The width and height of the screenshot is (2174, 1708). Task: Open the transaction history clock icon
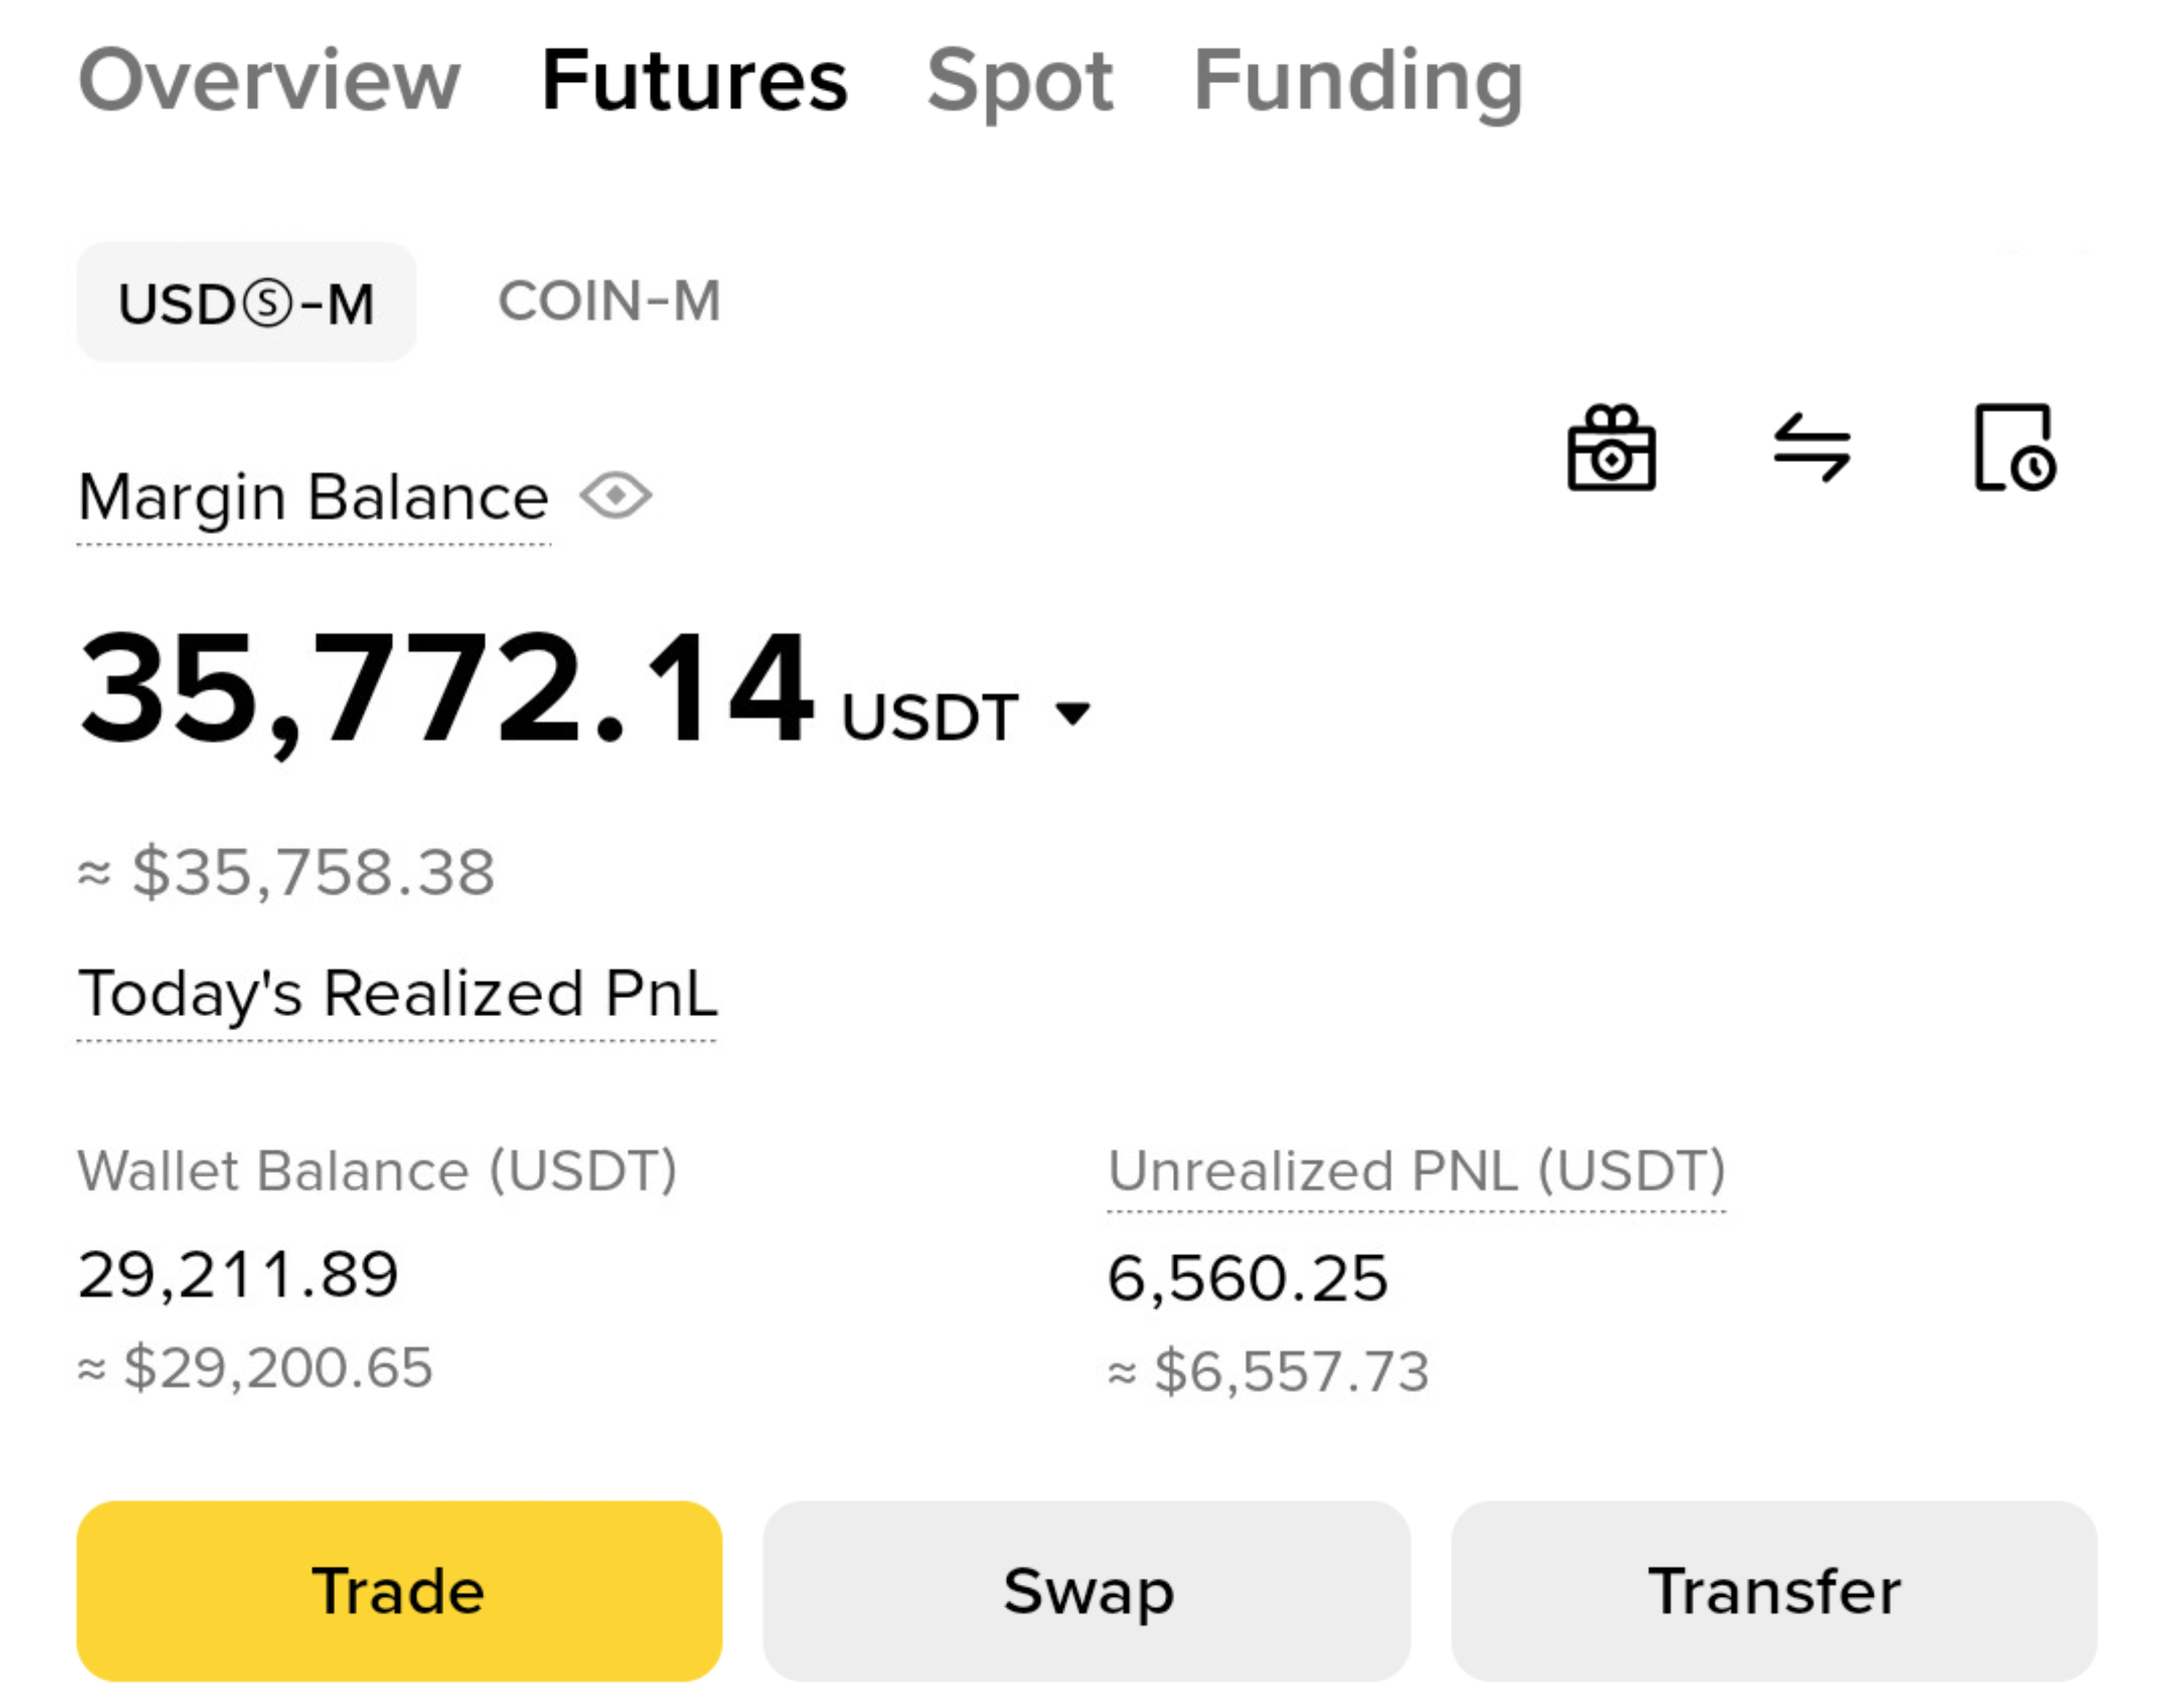pyautogui.click(x=2014, y=447)
